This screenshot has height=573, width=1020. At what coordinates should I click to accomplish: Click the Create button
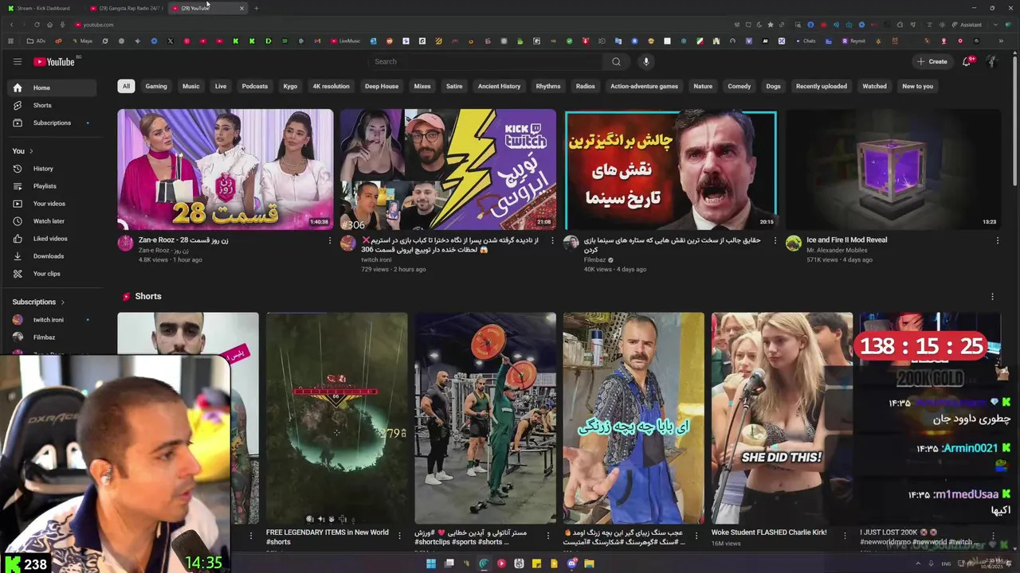pyautogui.click(x=932, y=61)
